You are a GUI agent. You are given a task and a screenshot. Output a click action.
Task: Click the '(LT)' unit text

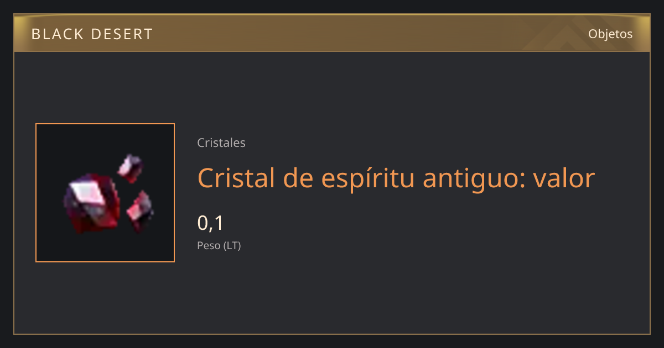(232, 246)
